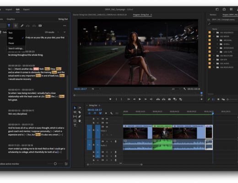Click Step Back one frame button
Viewport: 238px width, 183px height.
(134, 99)
